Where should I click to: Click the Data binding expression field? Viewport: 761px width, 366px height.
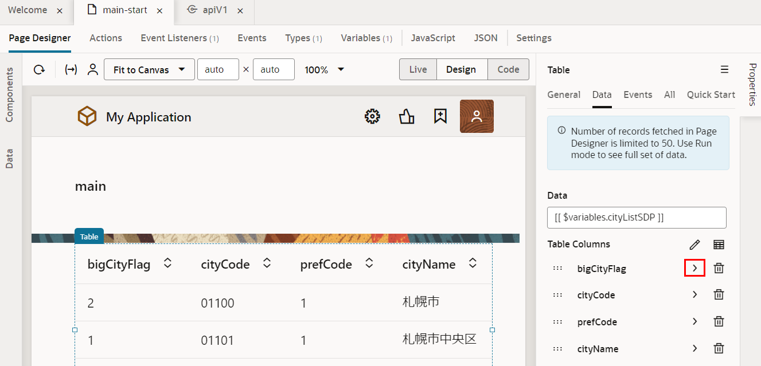(637, 218)
